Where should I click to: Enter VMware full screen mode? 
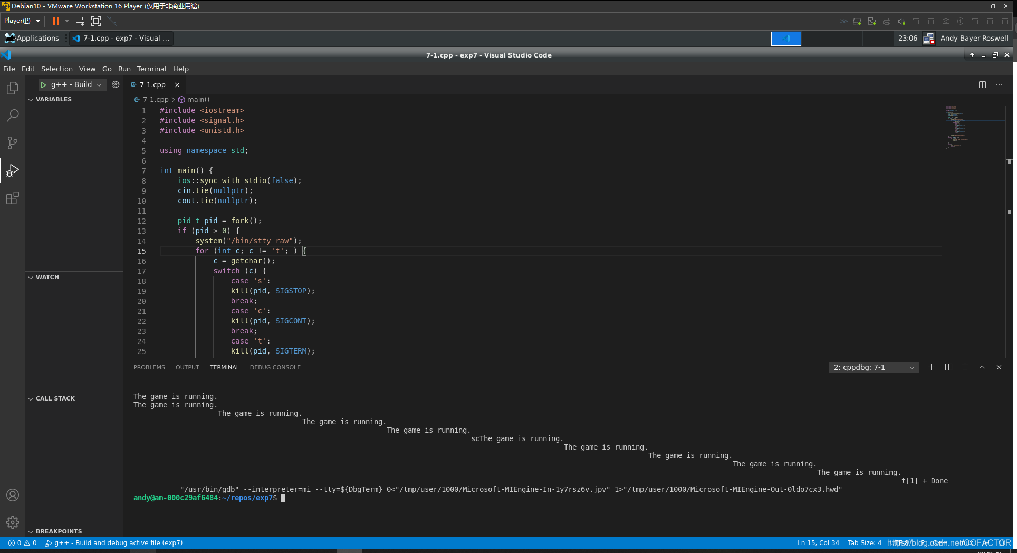click(x=96, y=21)
